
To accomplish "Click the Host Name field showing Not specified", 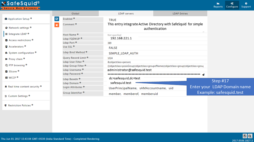I will (155, 35).
